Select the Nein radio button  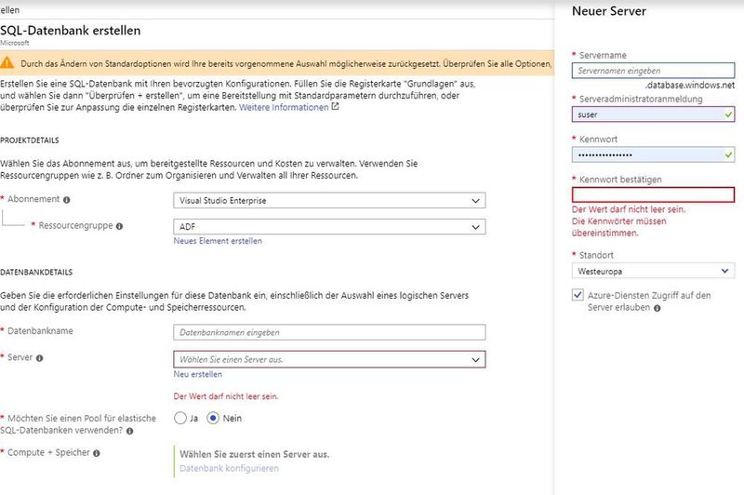coord(213,419)
